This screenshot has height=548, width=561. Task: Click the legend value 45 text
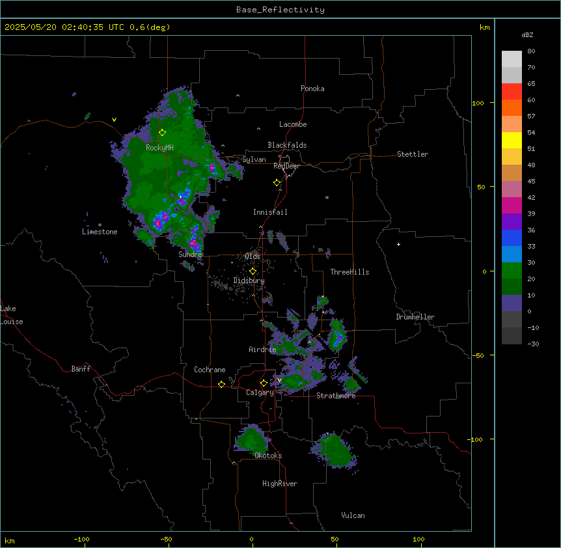(531, 181)
